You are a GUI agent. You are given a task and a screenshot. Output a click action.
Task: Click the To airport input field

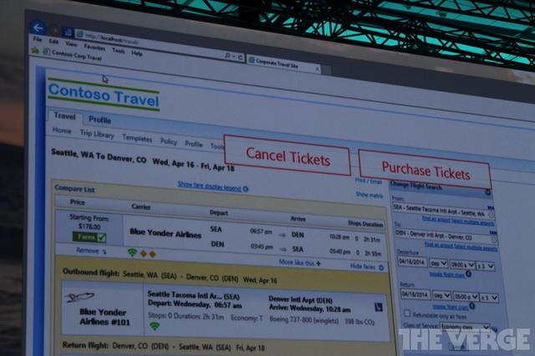coord(446,236)
